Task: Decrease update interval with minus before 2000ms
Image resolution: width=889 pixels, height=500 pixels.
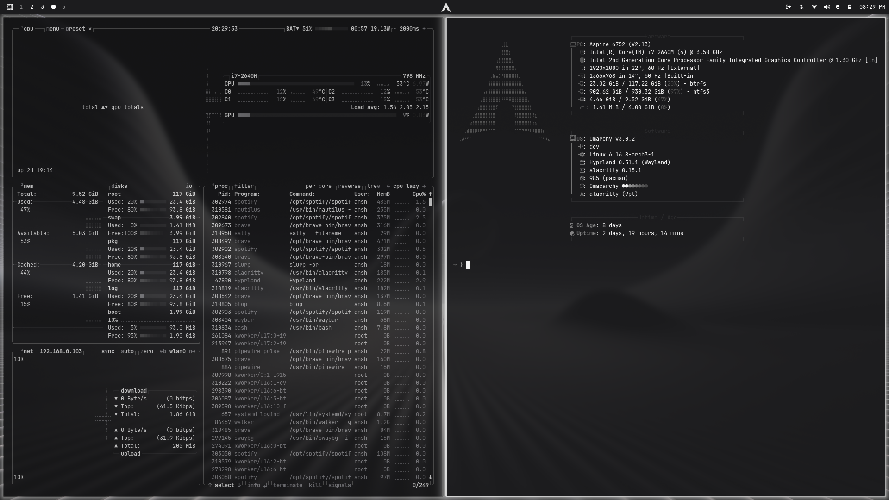Action: pos(394,29)
